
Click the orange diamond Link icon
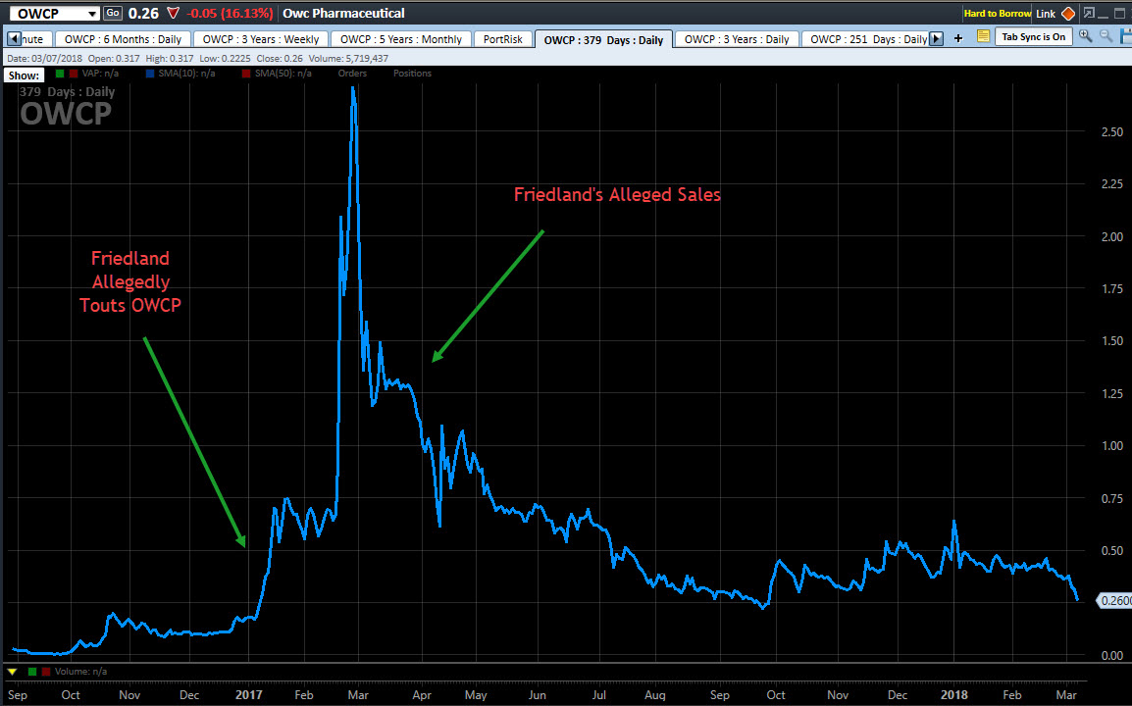tap(1068, 14)
